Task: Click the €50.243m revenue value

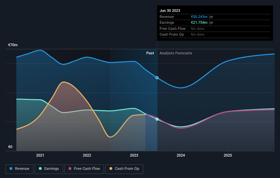Action: pyautogui.click(x=199, y=17)
